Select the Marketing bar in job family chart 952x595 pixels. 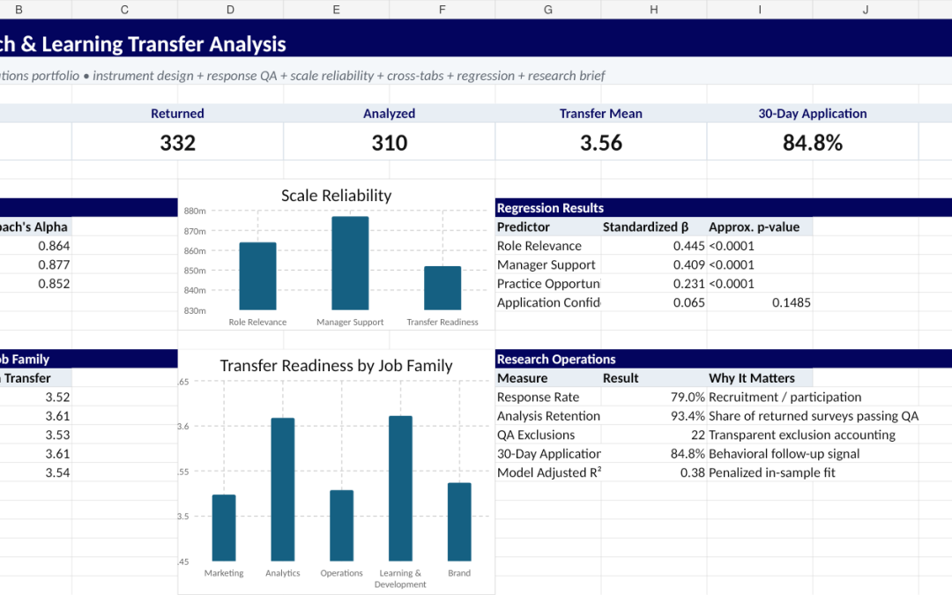click(224, 528)
